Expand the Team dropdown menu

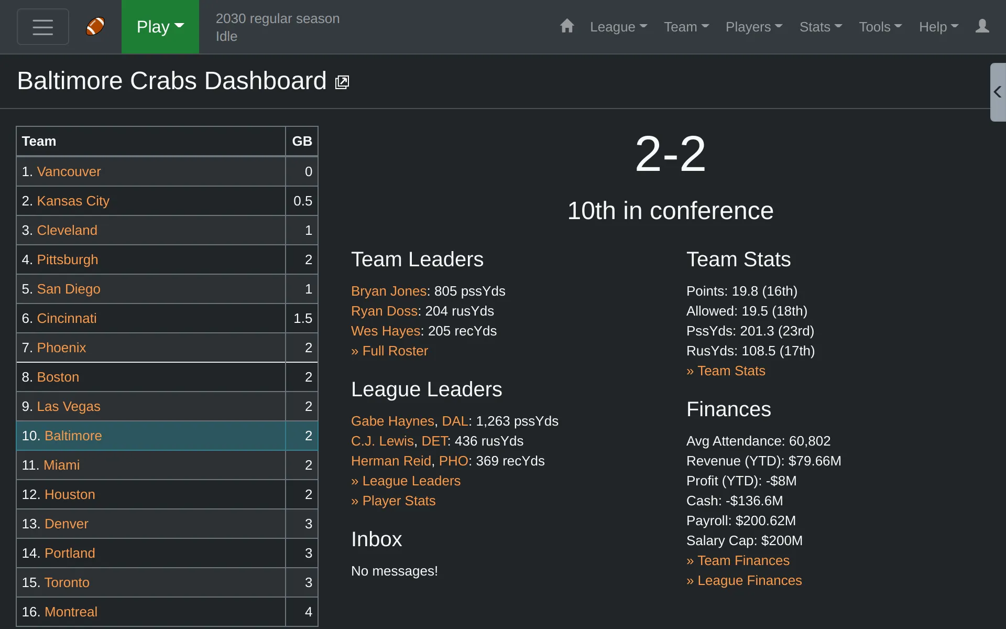click(685, 27)
